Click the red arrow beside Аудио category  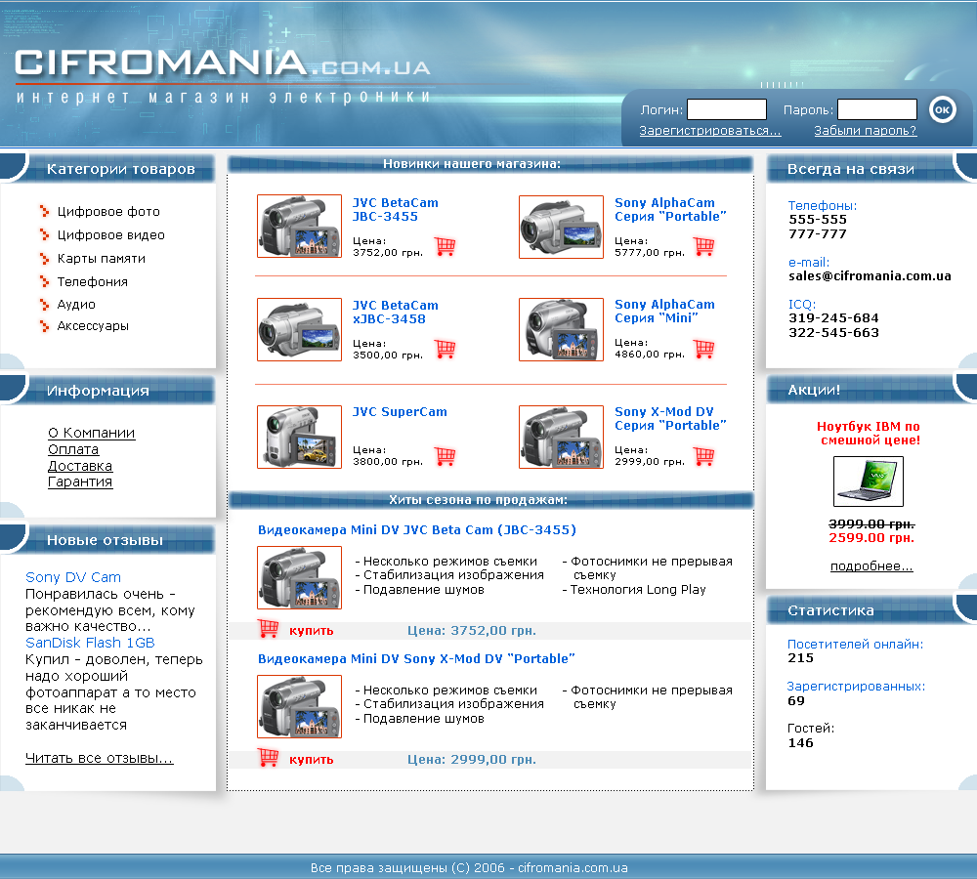[43, 304]
